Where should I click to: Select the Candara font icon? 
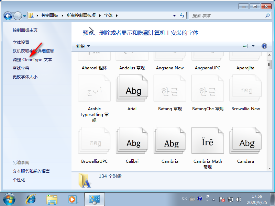pos(245,143)
